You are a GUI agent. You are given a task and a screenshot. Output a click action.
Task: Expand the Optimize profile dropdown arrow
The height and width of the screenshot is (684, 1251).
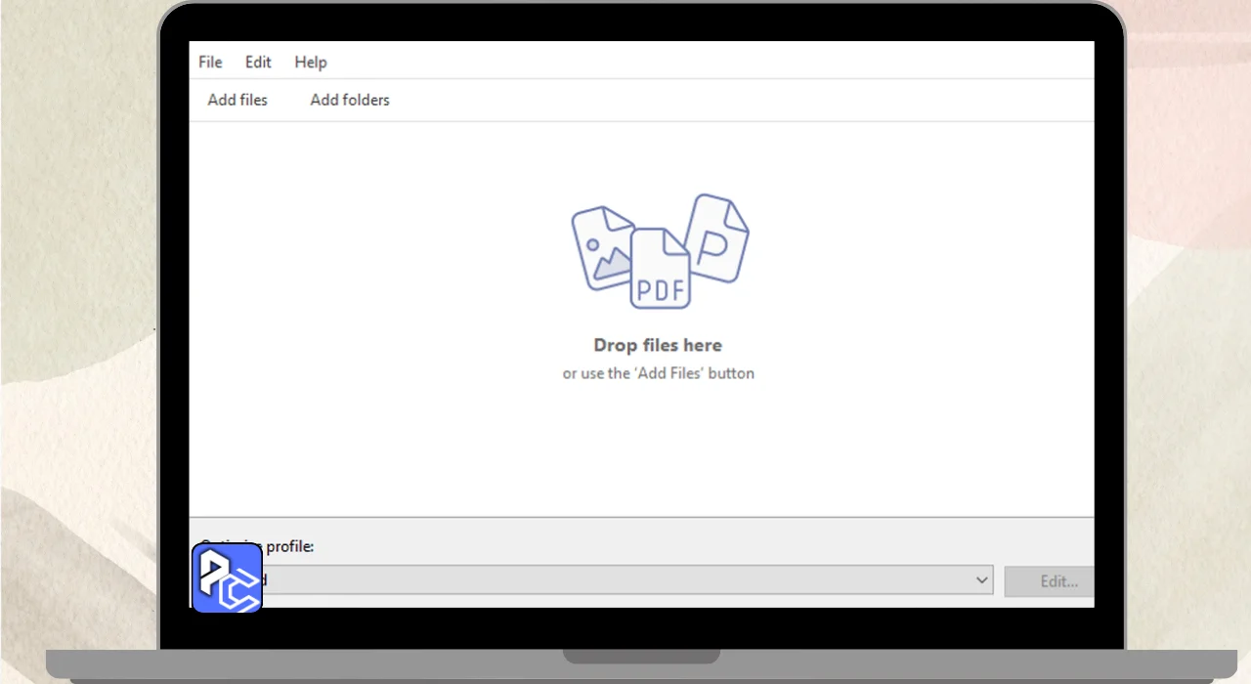point(982,580)
